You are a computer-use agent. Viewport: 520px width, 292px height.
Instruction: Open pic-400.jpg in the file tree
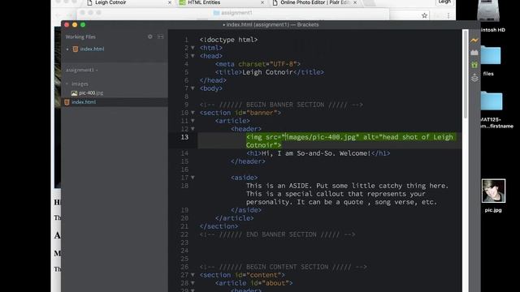click(x=91, y=93)
